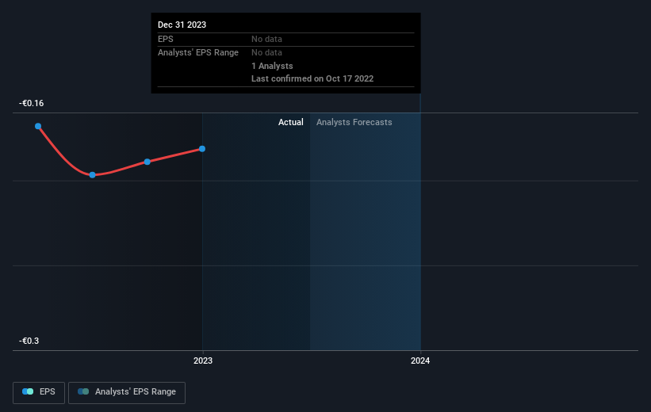
Task: Click the EPS data point at the 2023 line
Action: (x=201, y=149)
